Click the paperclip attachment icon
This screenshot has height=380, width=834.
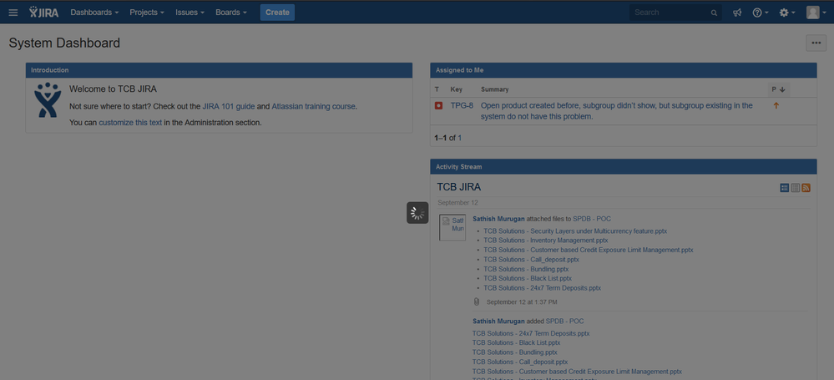pos(477,301)
